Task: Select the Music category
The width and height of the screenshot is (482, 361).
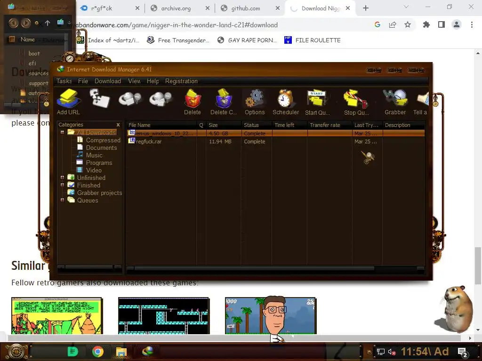Action: 94,155
